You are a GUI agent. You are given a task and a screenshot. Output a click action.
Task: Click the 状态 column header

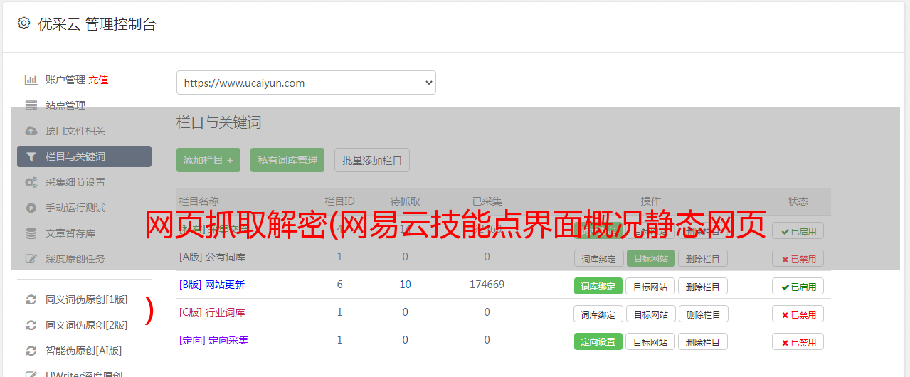pyautogui.click(x=798, y=201)
